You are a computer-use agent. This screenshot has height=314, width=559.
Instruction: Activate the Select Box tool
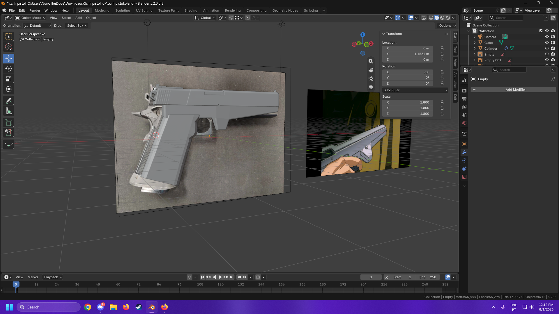click(9, 37)
